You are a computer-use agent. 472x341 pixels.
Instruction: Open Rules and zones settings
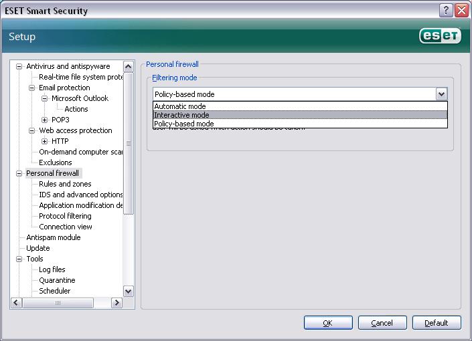[x=65, y=184]
